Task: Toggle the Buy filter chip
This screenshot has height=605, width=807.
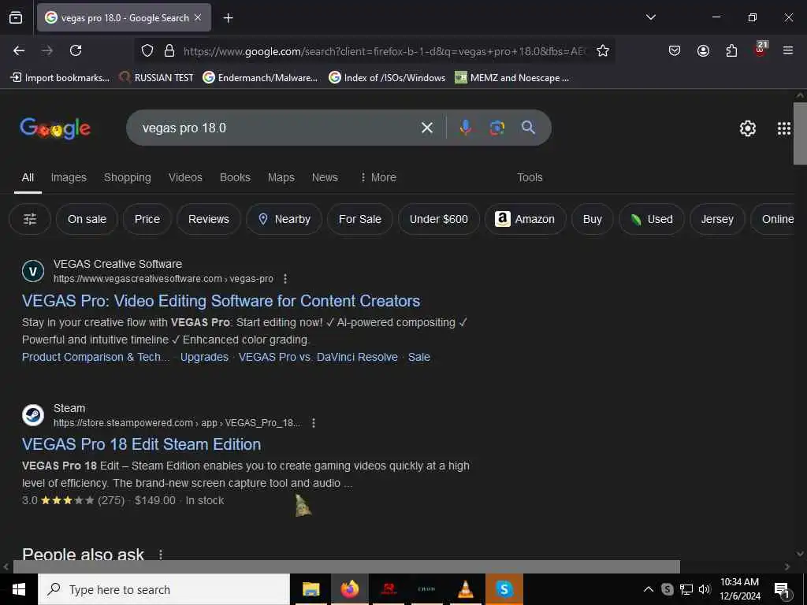Action: click(x=593, y=219)
